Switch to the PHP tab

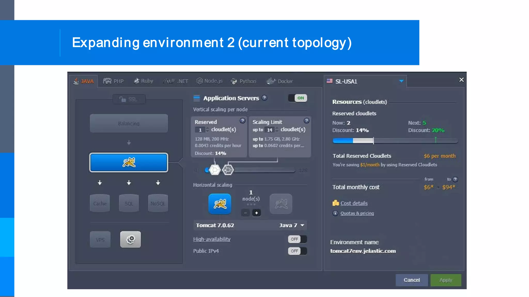tap(113, 81)
